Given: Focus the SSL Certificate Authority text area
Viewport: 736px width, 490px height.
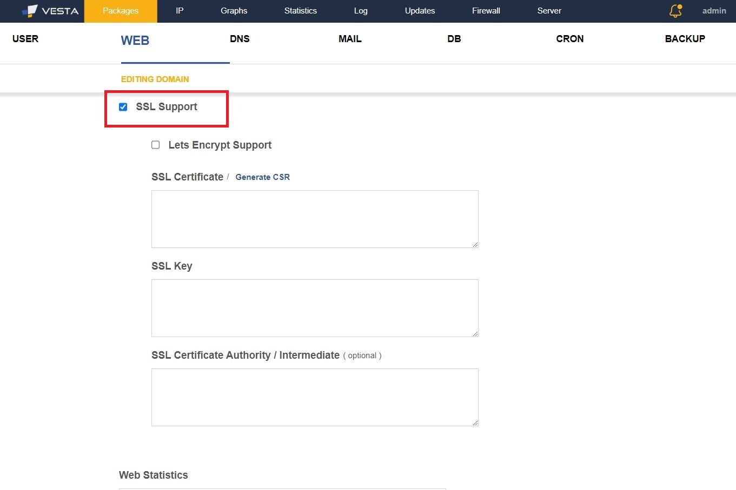Looking at the screenshot, I should click(315, 397).
